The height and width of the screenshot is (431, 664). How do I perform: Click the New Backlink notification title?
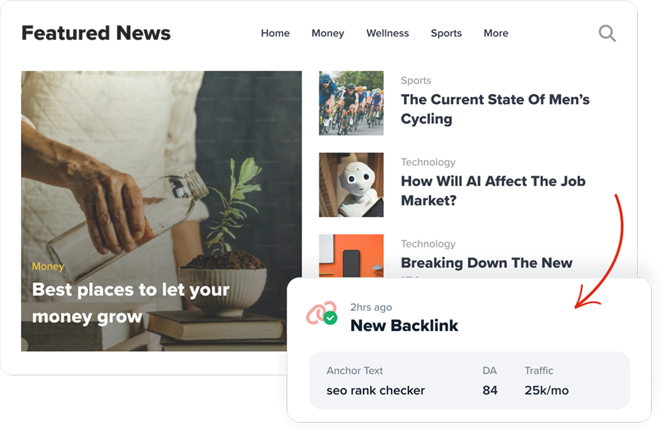[x=405, y=326]
